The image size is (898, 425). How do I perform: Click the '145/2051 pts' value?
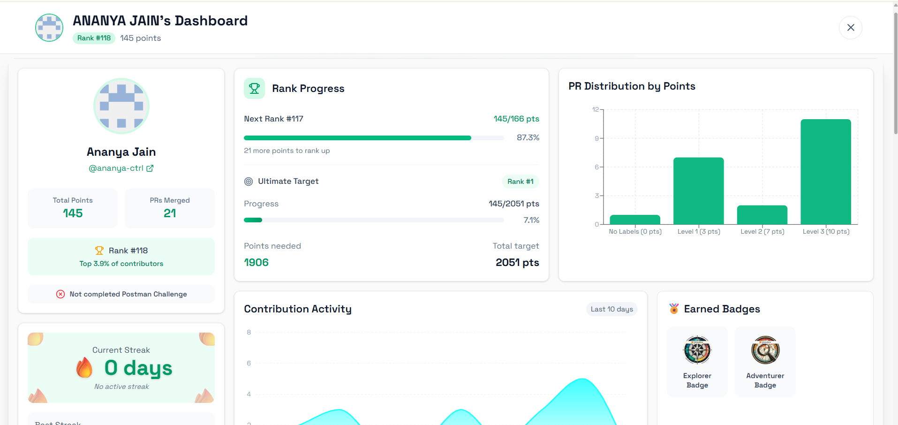click(514, 204)
